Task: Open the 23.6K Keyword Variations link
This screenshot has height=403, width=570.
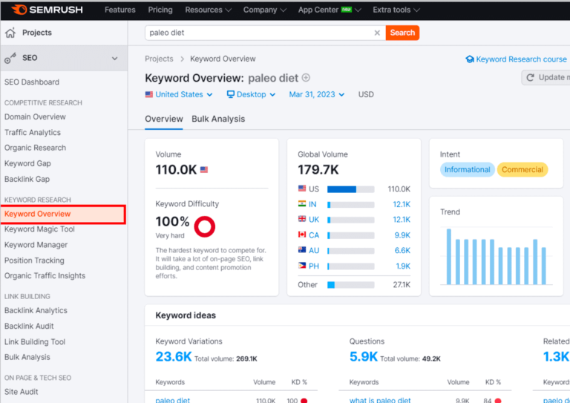Action: [x=174, y=356]
